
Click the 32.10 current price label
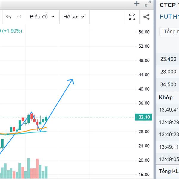[143, 117]
